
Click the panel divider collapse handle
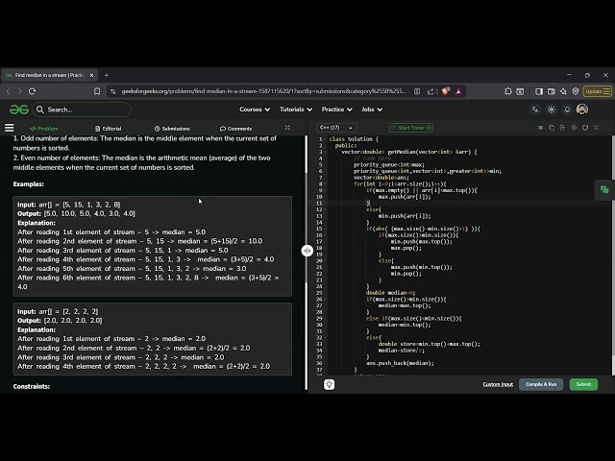[x=307, y=251]
